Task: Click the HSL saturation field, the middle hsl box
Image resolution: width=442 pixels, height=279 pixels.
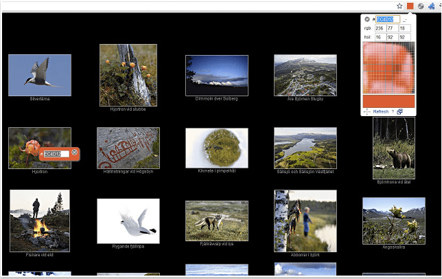Action: (393, 37)
